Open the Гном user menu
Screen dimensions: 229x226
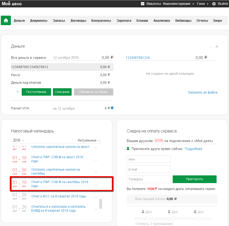(x=203, y=4)
